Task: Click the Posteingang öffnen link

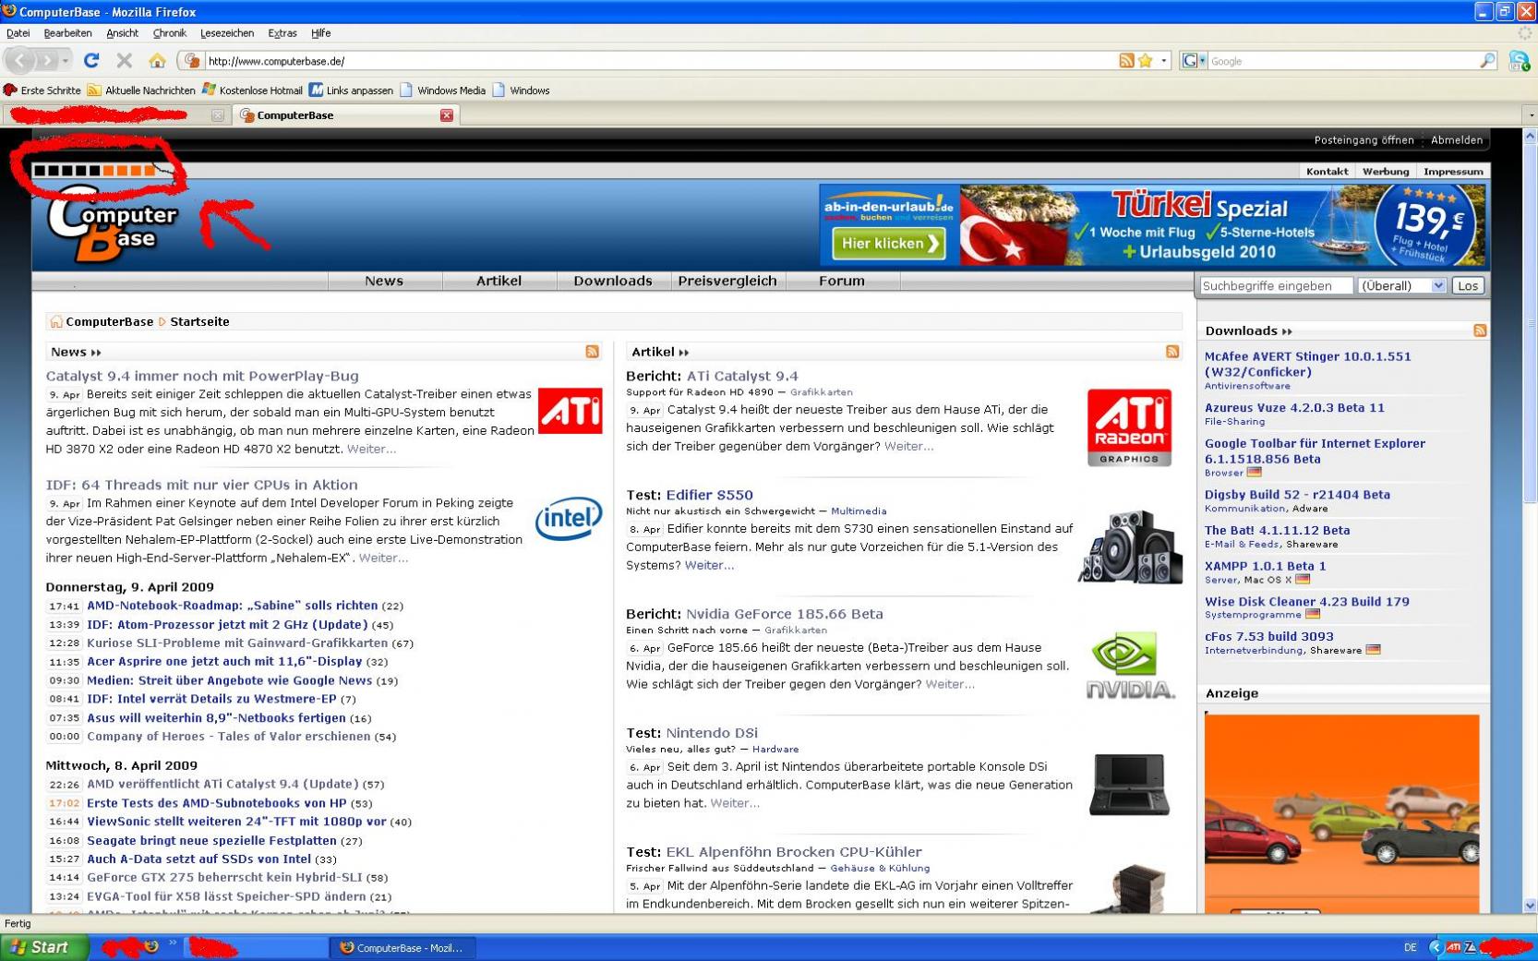Action: (x=1364, y=140)
